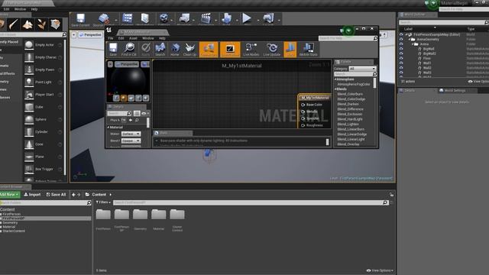Toggle Live Preview in the Material Editor
Screen dimensions: 489x275
(230, 50)
